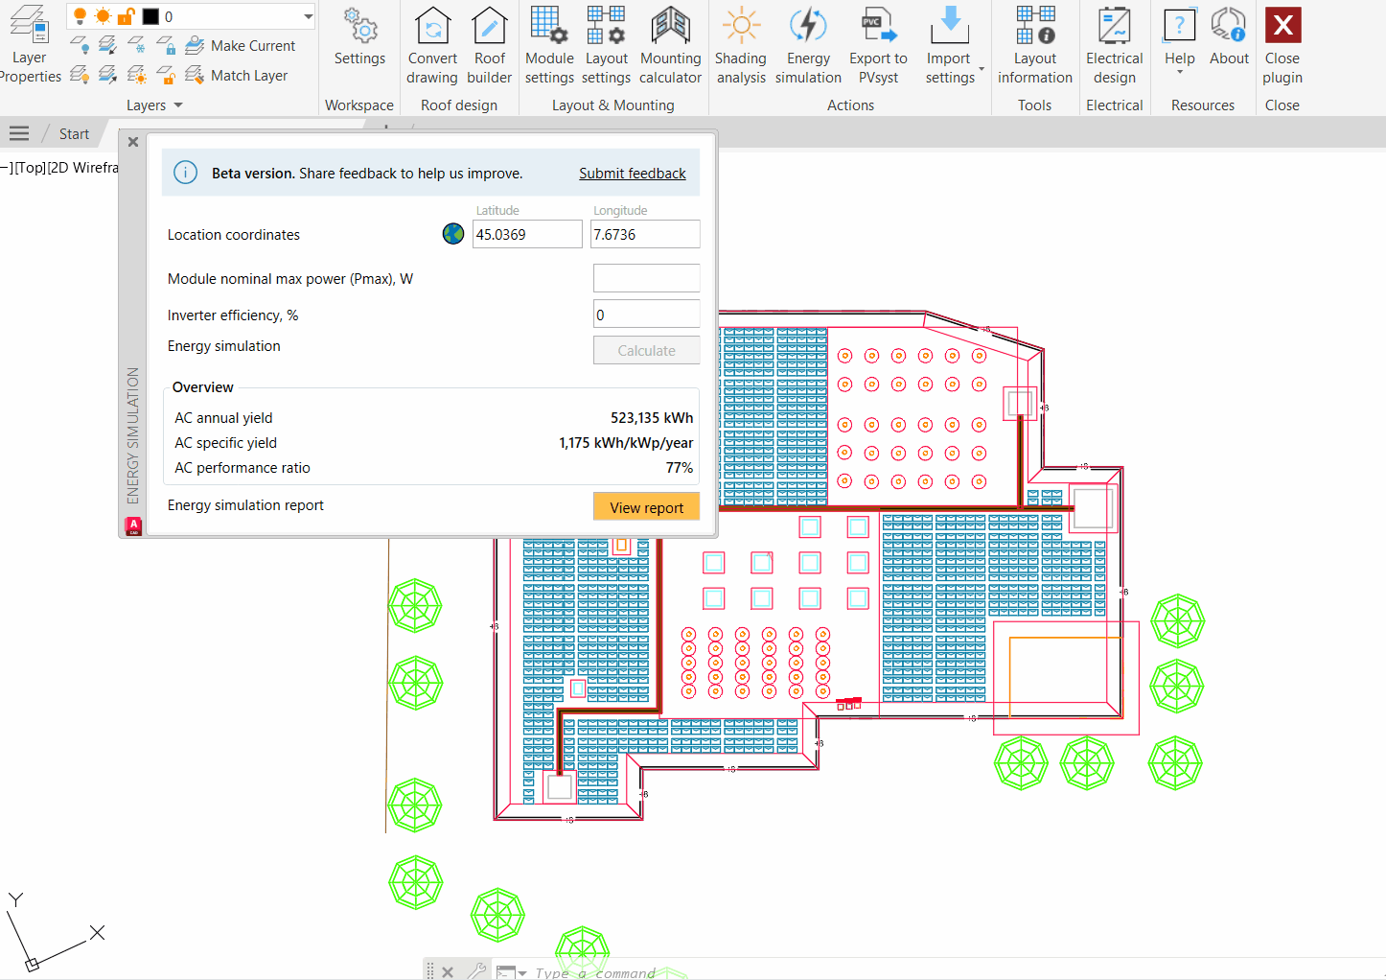Viewport: 1386px width, 980px height.
Task: Click the viewport [-] control
Action: [x=7, y=168]
